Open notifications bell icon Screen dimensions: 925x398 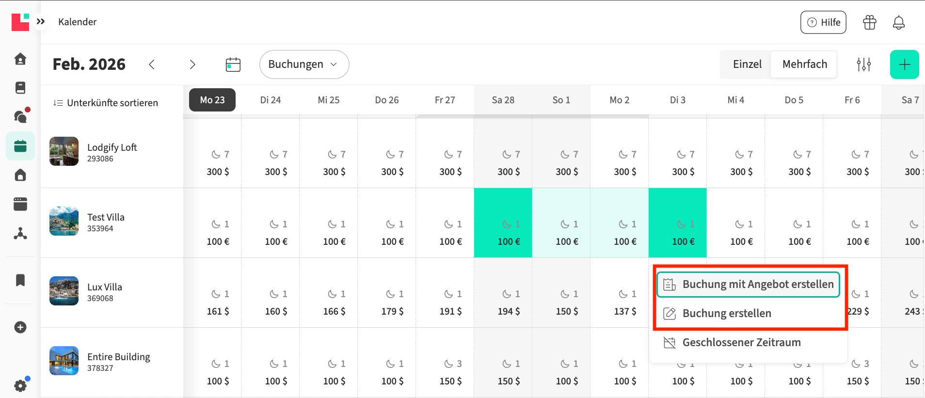tap(899, 22)
